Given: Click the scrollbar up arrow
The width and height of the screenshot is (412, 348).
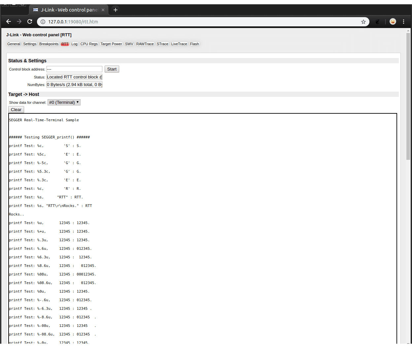Looking at the screenshot, I should click(x=408, y=31).
